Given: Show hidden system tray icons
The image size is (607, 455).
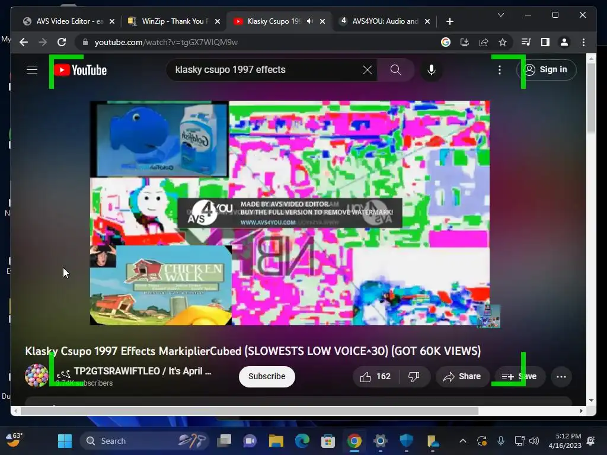Looking at the screenshot, I should click(462, 441).
